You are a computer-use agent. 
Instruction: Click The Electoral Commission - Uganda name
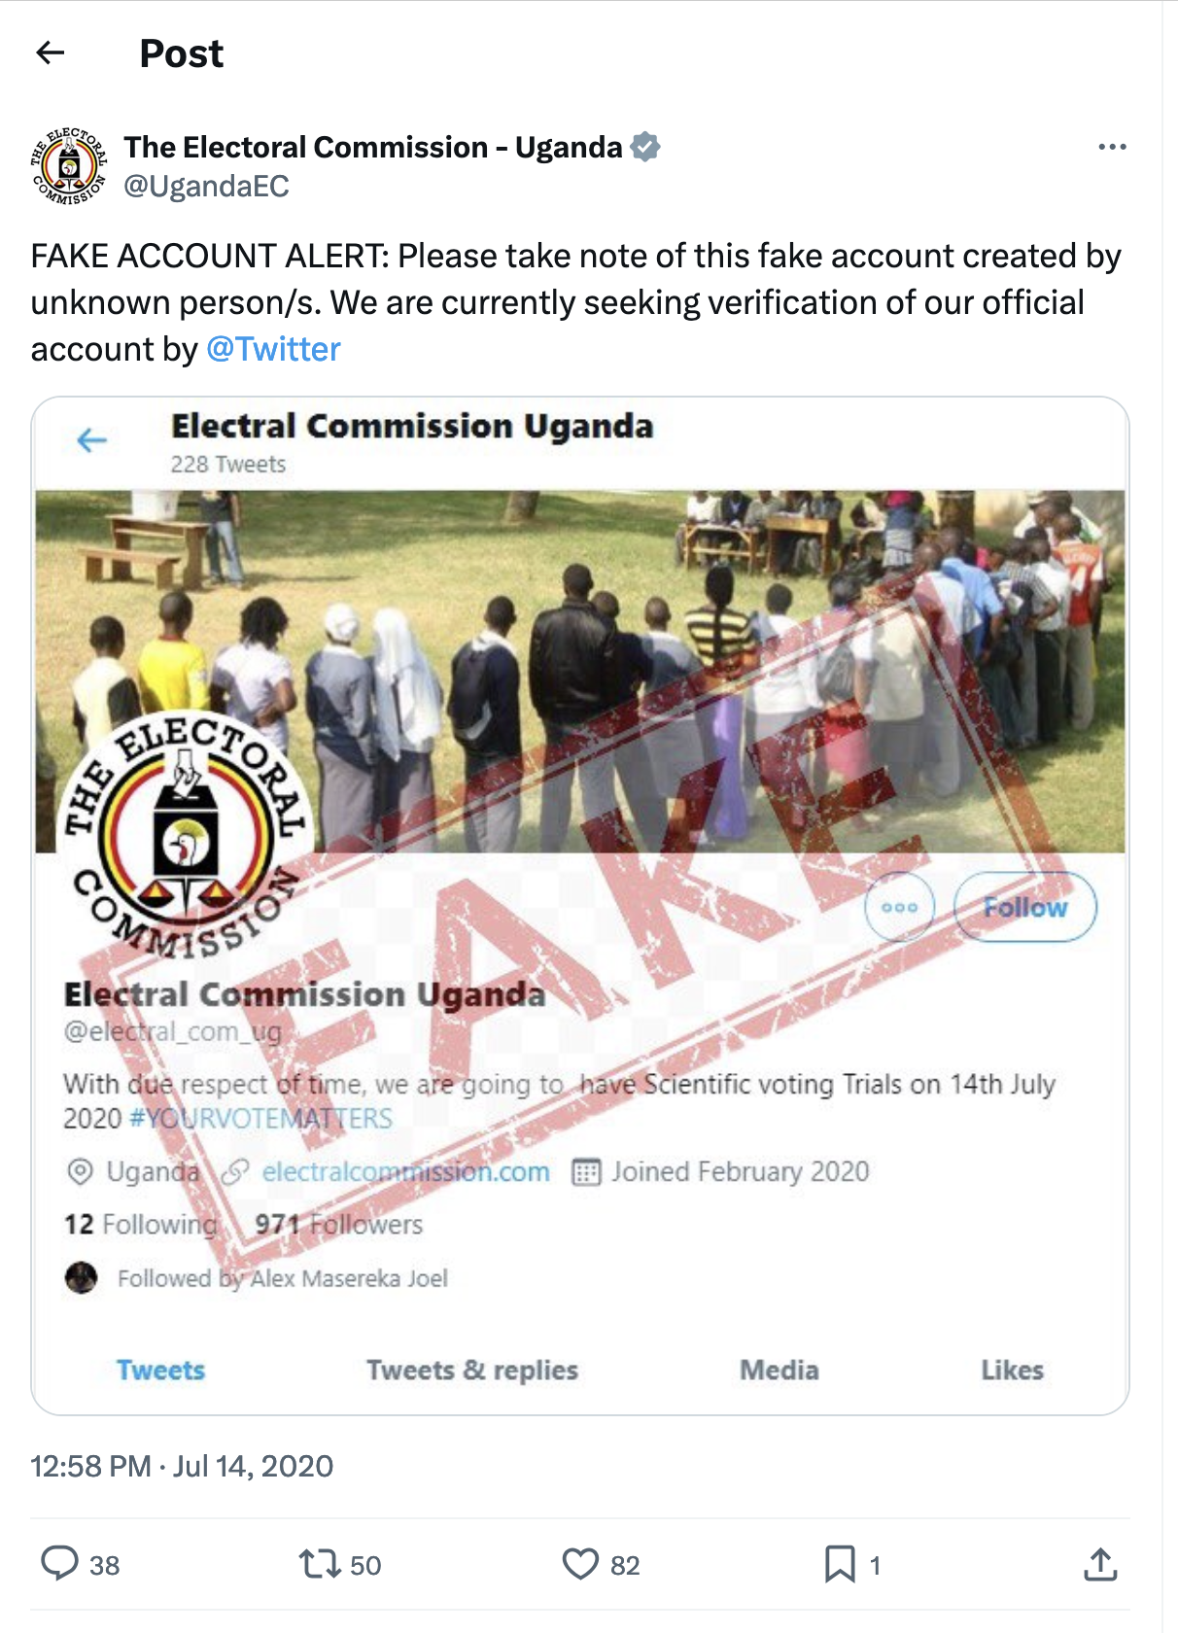373,147
